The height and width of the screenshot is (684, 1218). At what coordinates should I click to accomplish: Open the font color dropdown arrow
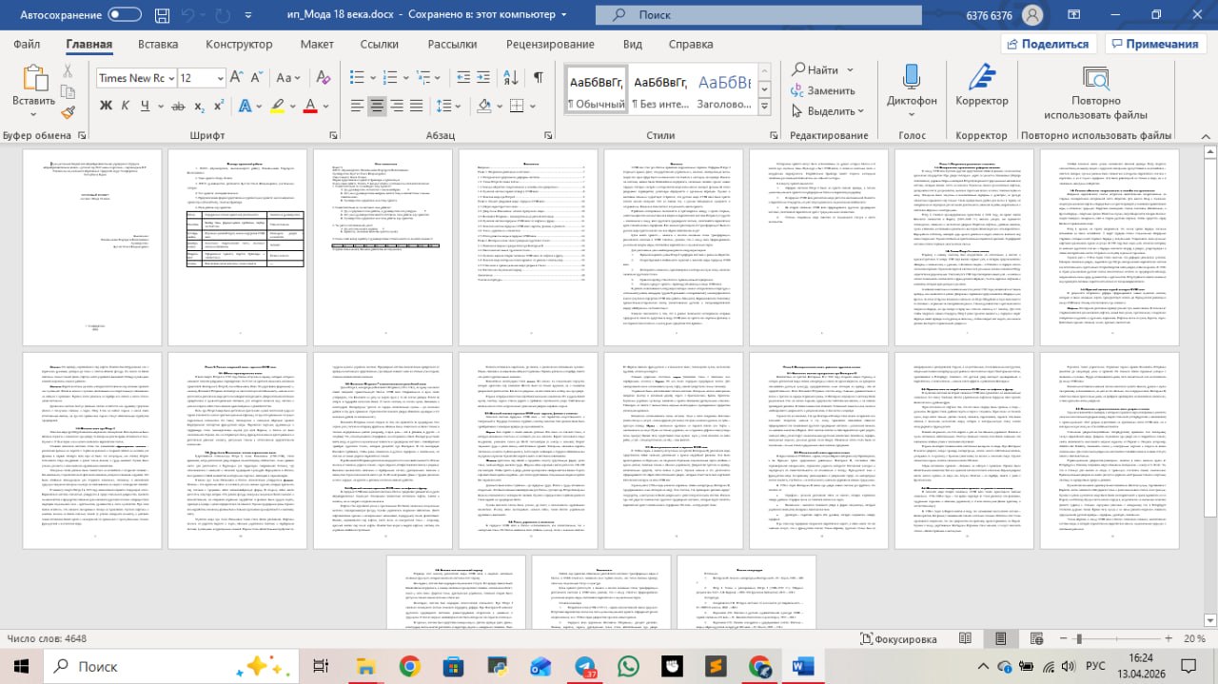(326, 106)
